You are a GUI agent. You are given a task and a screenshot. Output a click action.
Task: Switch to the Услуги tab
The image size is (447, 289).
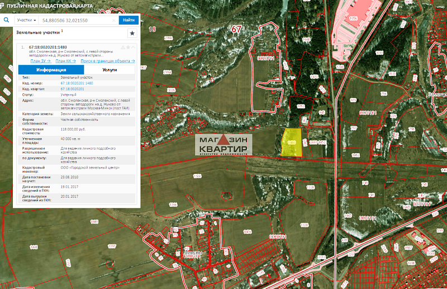[110, 70]
